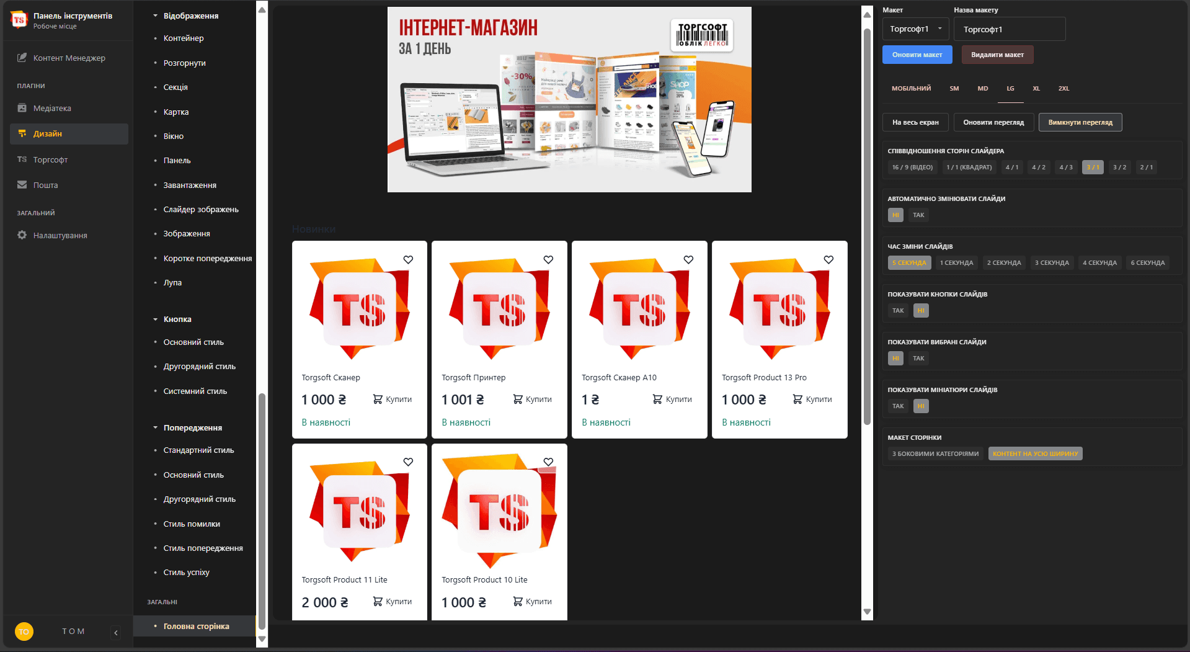Screen dimensions: 1190x652
Task: Buy Torgsoft Product 10 Lite via Купити
Action: (532, 602)
